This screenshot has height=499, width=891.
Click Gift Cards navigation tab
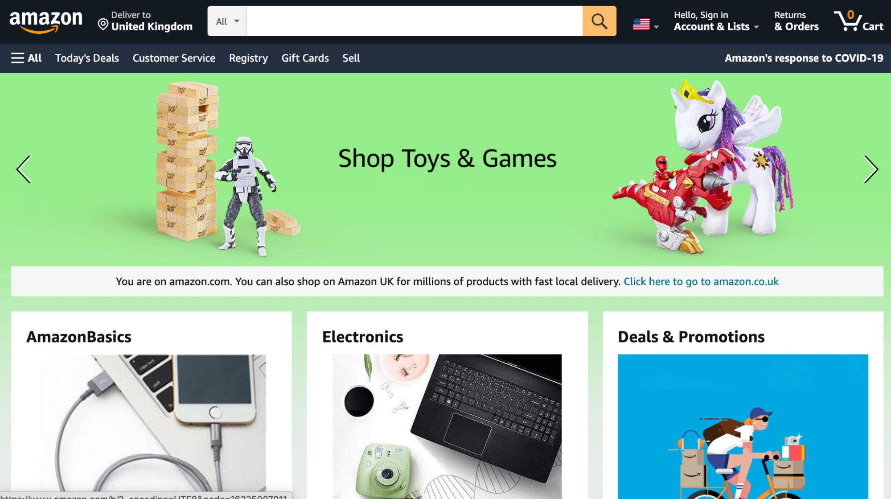[x=305, y=58]
